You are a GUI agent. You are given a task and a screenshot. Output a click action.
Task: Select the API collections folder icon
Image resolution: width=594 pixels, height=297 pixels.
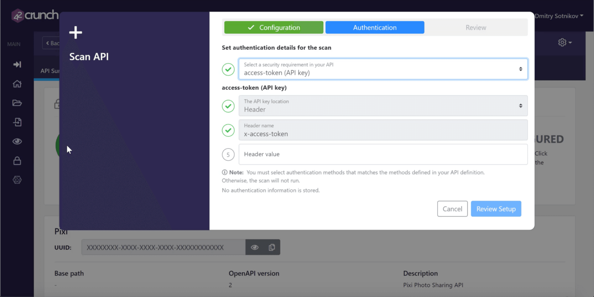pyautogui.click(x=17, y=103)
